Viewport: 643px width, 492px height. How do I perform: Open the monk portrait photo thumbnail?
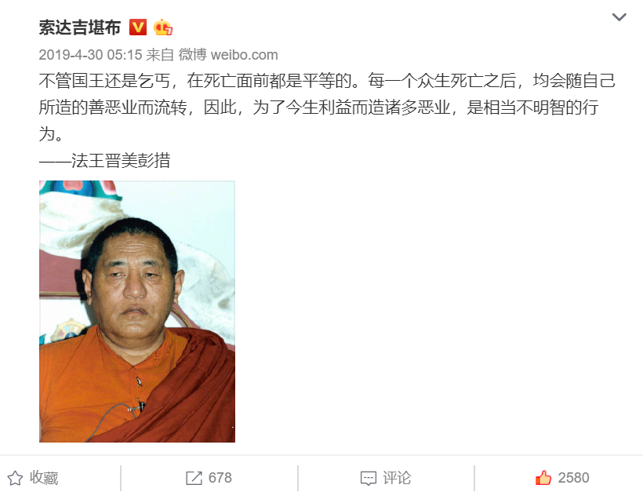pyautogui.click(x=137, y=311)
